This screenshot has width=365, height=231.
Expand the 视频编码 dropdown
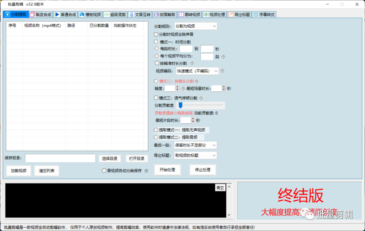tap(197, 71)
